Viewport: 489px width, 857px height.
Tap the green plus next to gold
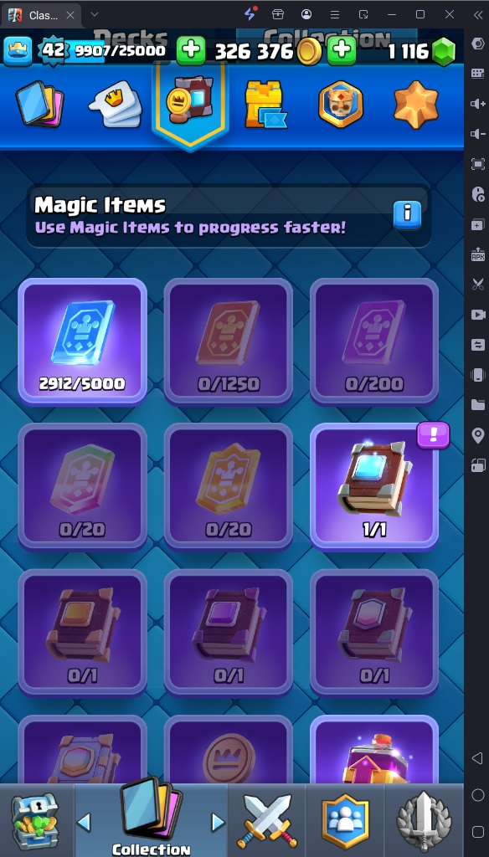tap(342, 51)
